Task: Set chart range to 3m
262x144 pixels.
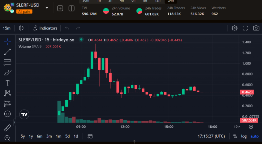Action: pos(49,136)
